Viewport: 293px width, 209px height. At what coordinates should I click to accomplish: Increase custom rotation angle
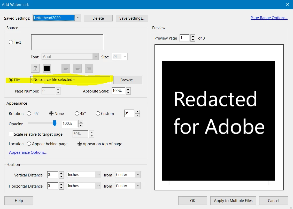coord(137,112)
